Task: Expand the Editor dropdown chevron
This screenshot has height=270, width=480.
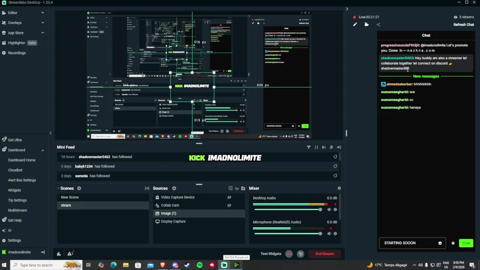Action: 42,13
